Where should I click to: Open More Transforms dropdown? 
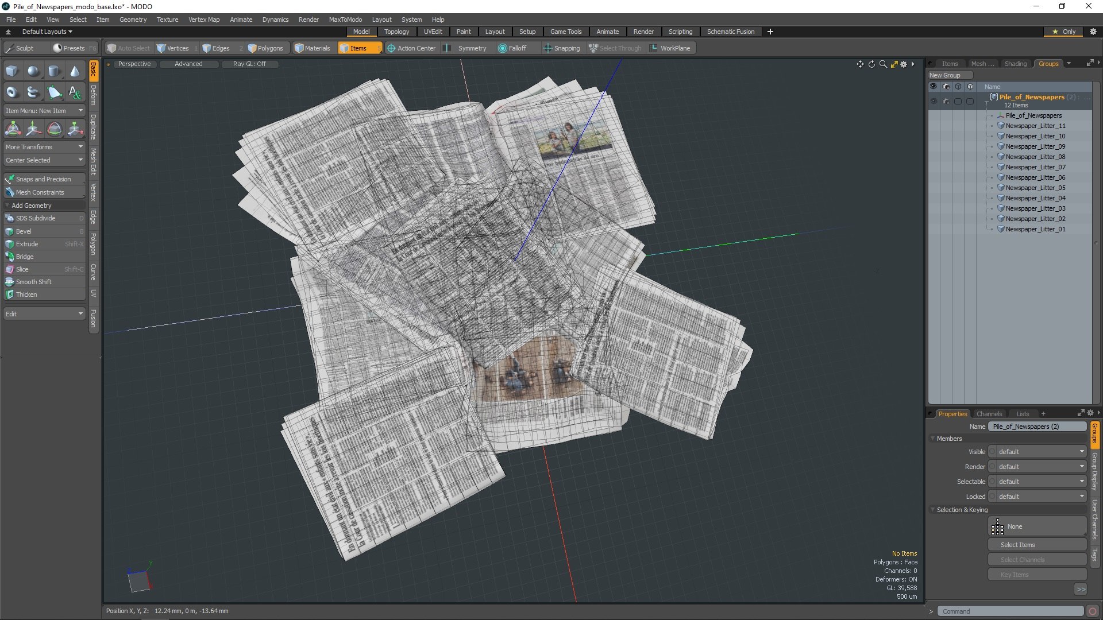tap(44, 147)
